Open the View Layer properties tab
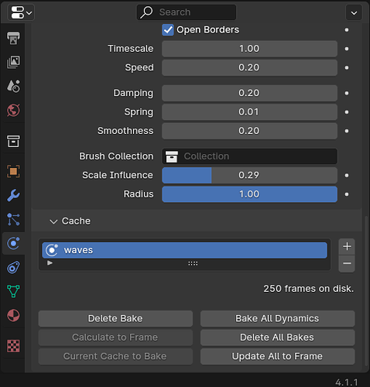The width and height of the screenshot is (370, 387). (x=13, y=62)
